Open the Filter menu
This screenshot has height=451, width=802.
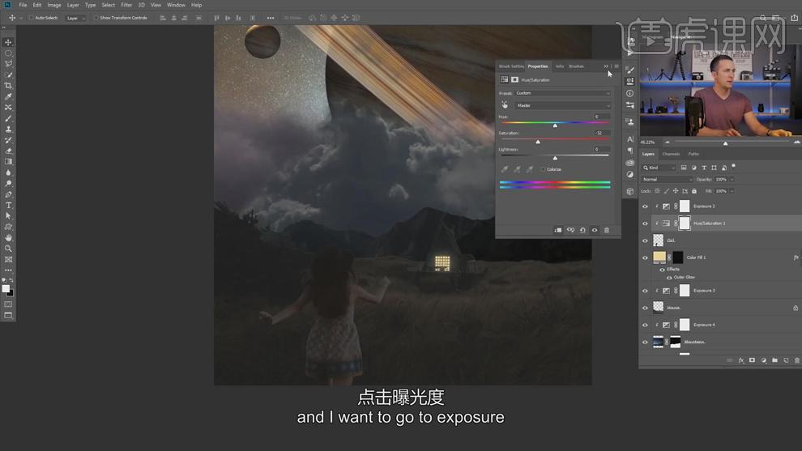pos(126,5)
